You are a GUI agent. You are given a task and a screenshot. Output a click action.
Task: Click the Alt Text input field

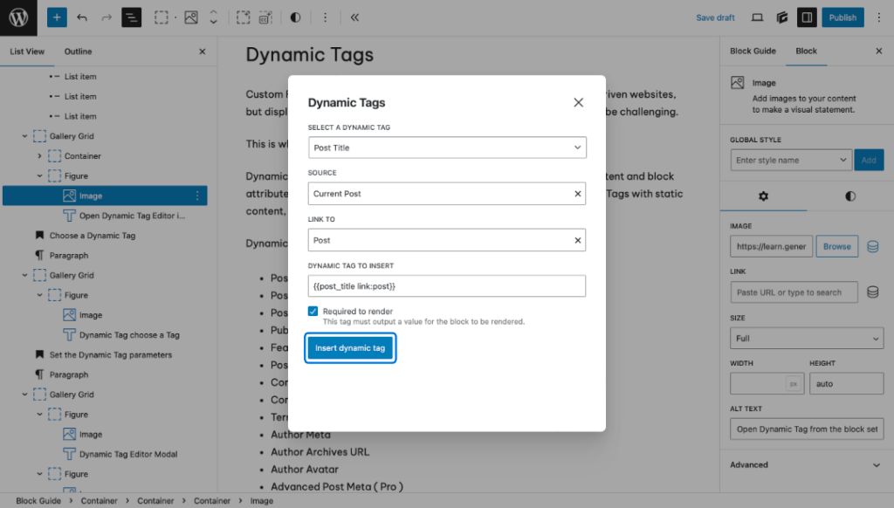click(x=807, y=429)
